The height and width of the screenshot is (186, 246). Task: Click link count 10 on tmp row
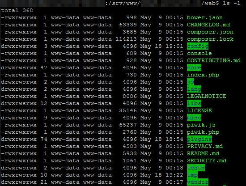[44, 175]
